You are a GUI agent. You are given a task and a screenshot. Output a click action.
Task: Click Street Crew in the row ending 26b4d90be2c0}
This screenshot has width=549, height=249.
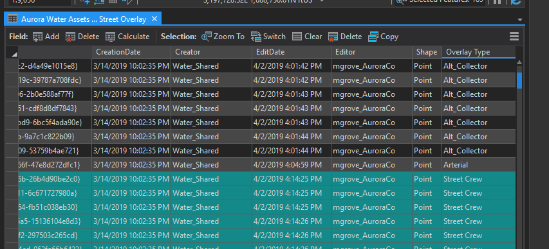[x=479, y=179]
